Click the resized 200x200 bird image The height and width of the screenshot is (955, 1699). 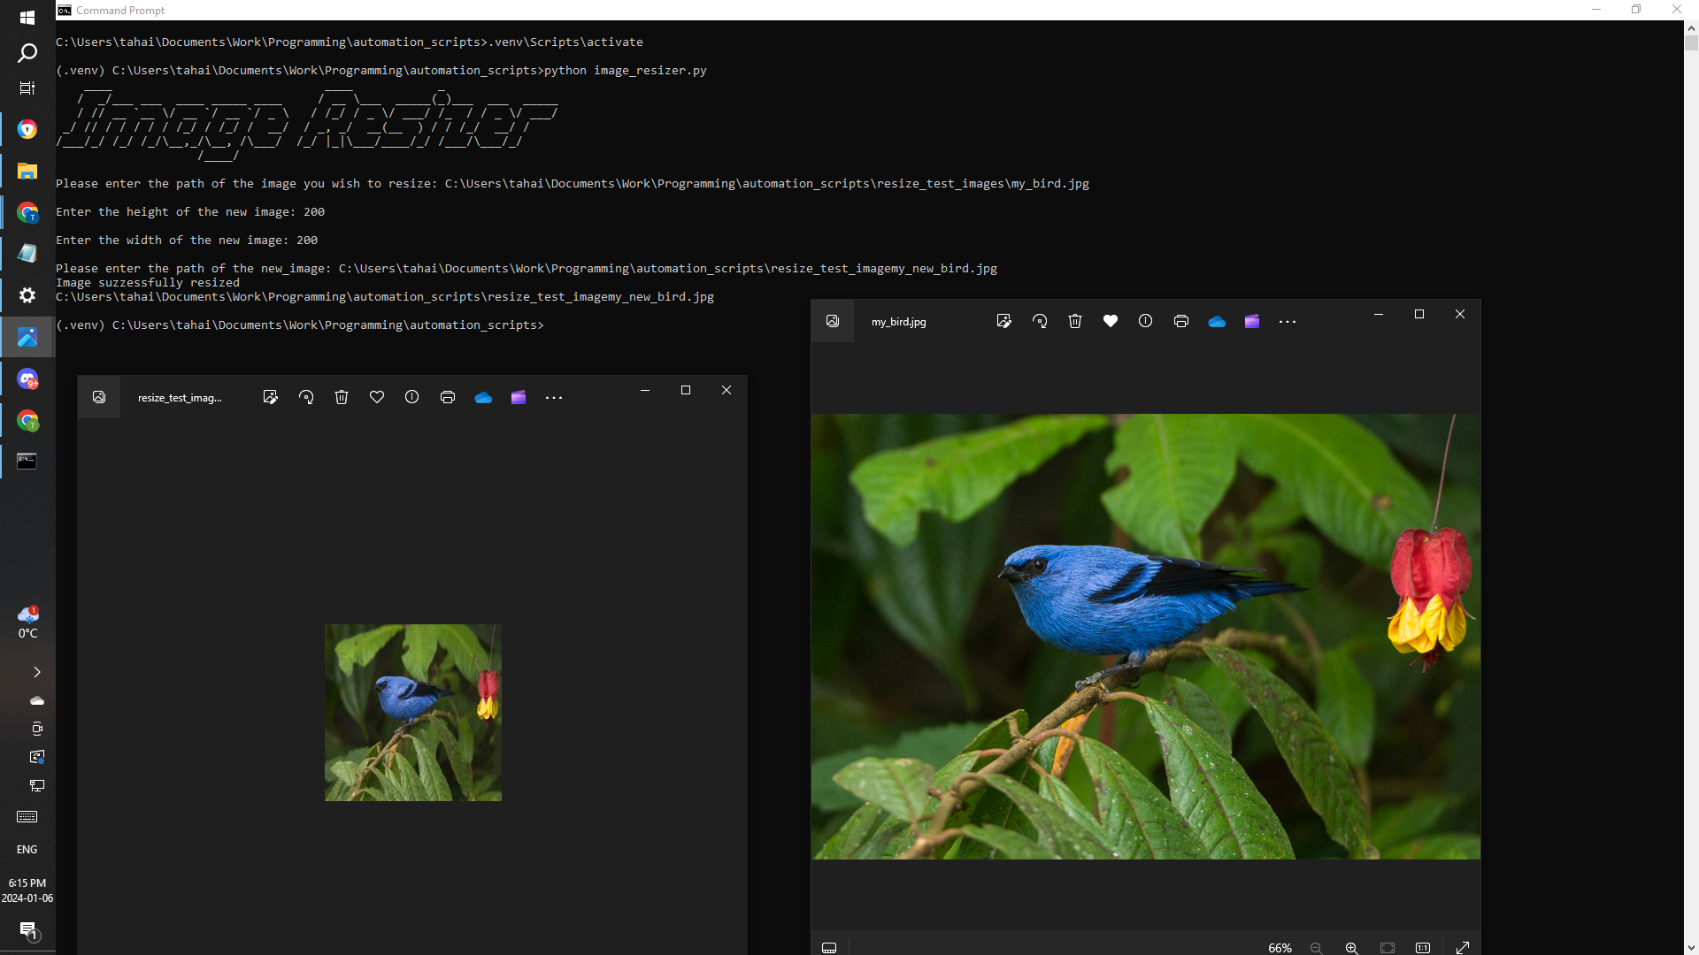[413, 713]
